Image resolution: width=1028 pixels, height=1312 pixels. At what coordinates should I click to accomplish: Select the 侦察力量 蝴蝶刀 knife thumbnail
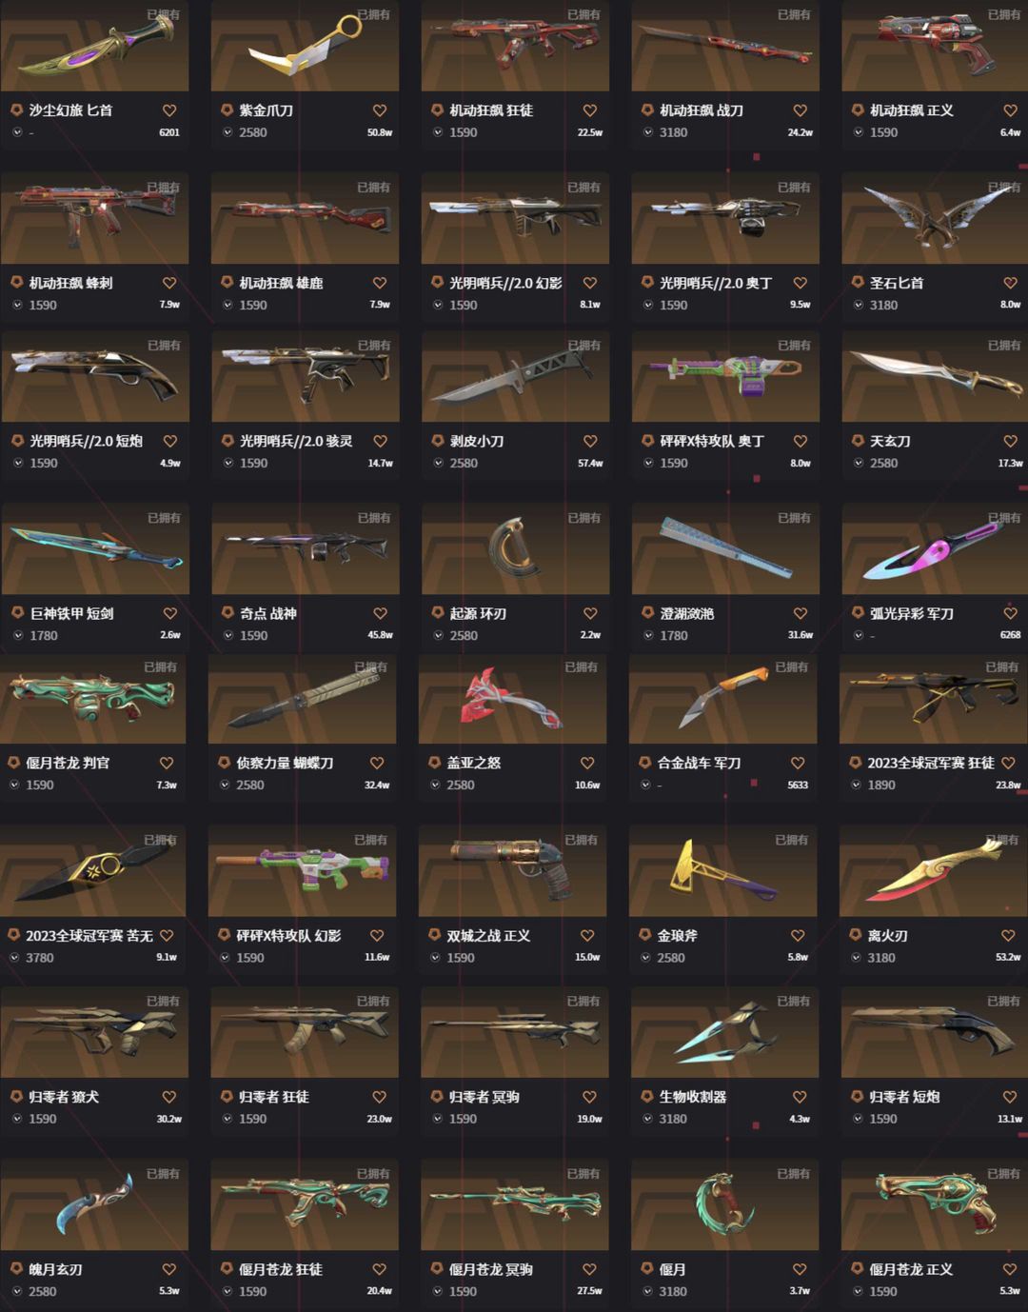tap(303, 699)
